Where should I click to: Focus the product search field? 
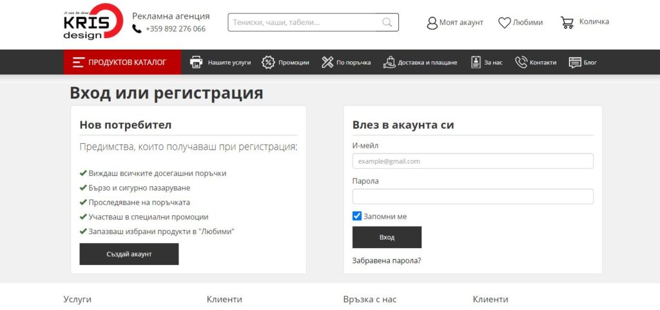313,23
